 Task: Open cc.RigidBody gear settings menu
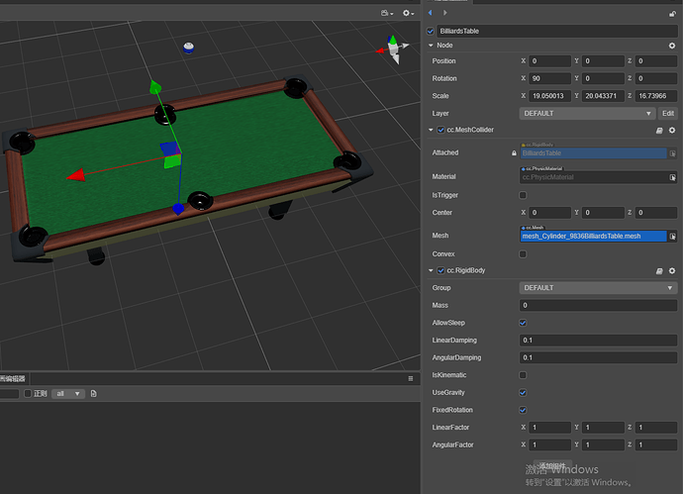672,270
